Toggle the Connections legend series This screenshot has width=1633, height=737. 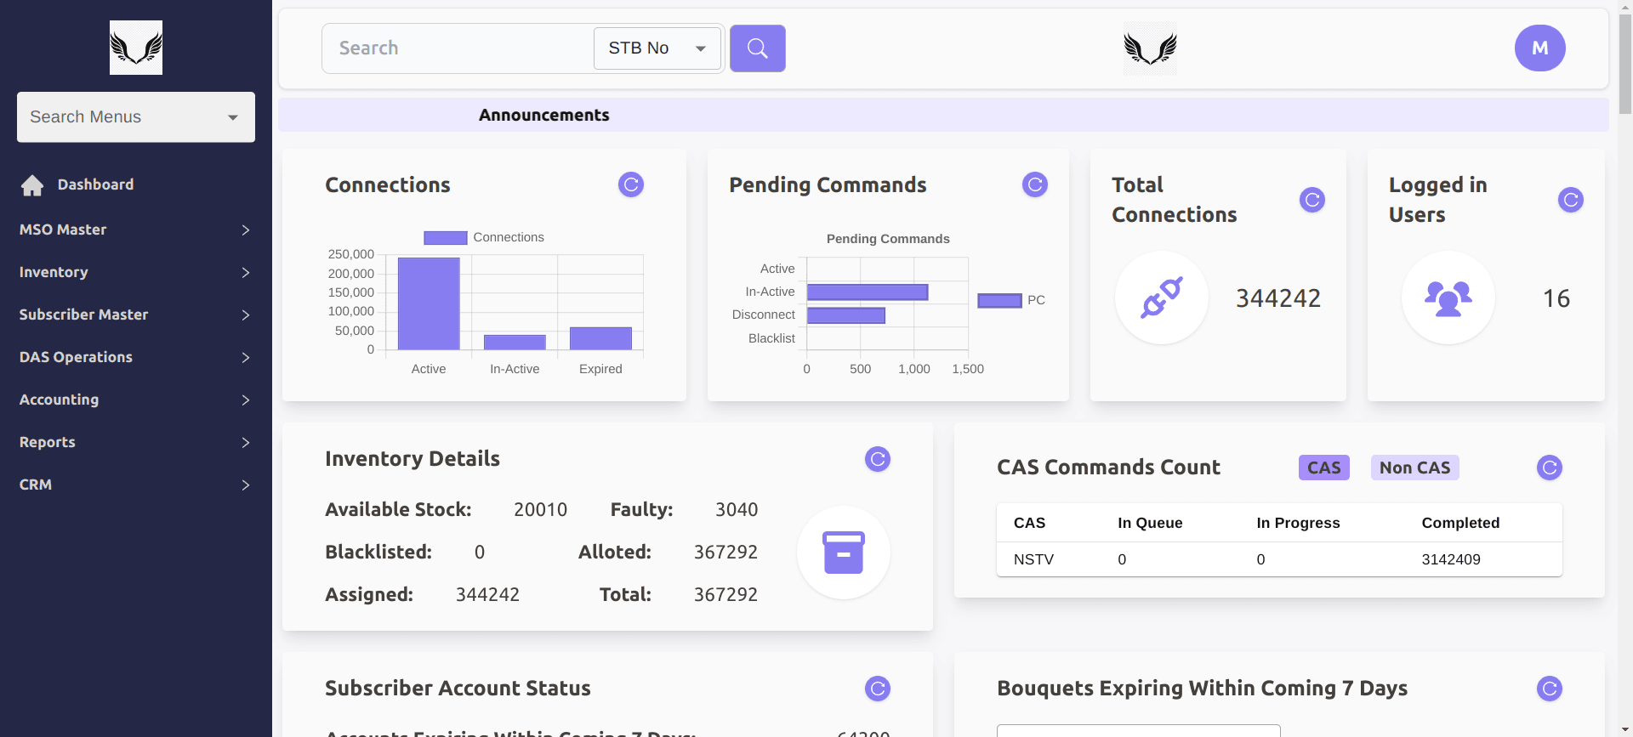pos(483,238)
